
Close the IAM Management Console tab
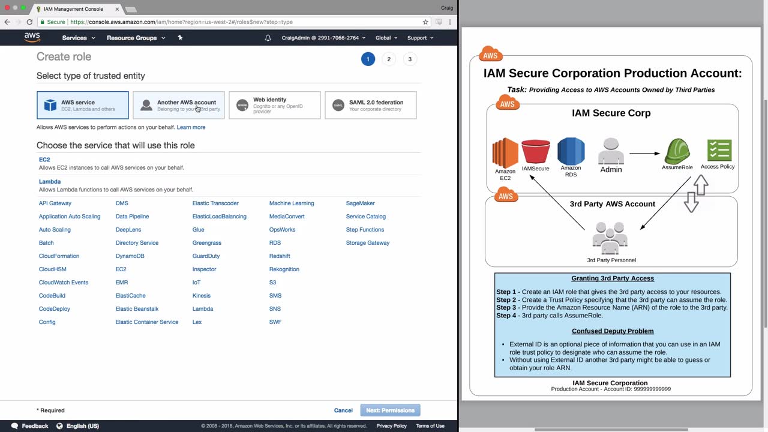(117, 9)
